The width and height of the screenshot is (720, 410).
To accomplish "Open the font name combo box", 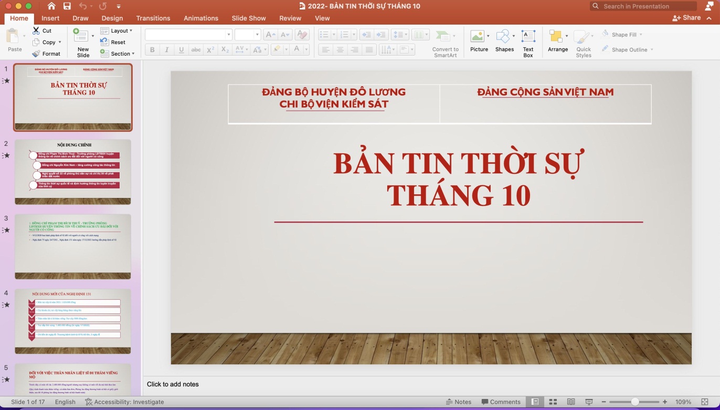I will (188, 35).
